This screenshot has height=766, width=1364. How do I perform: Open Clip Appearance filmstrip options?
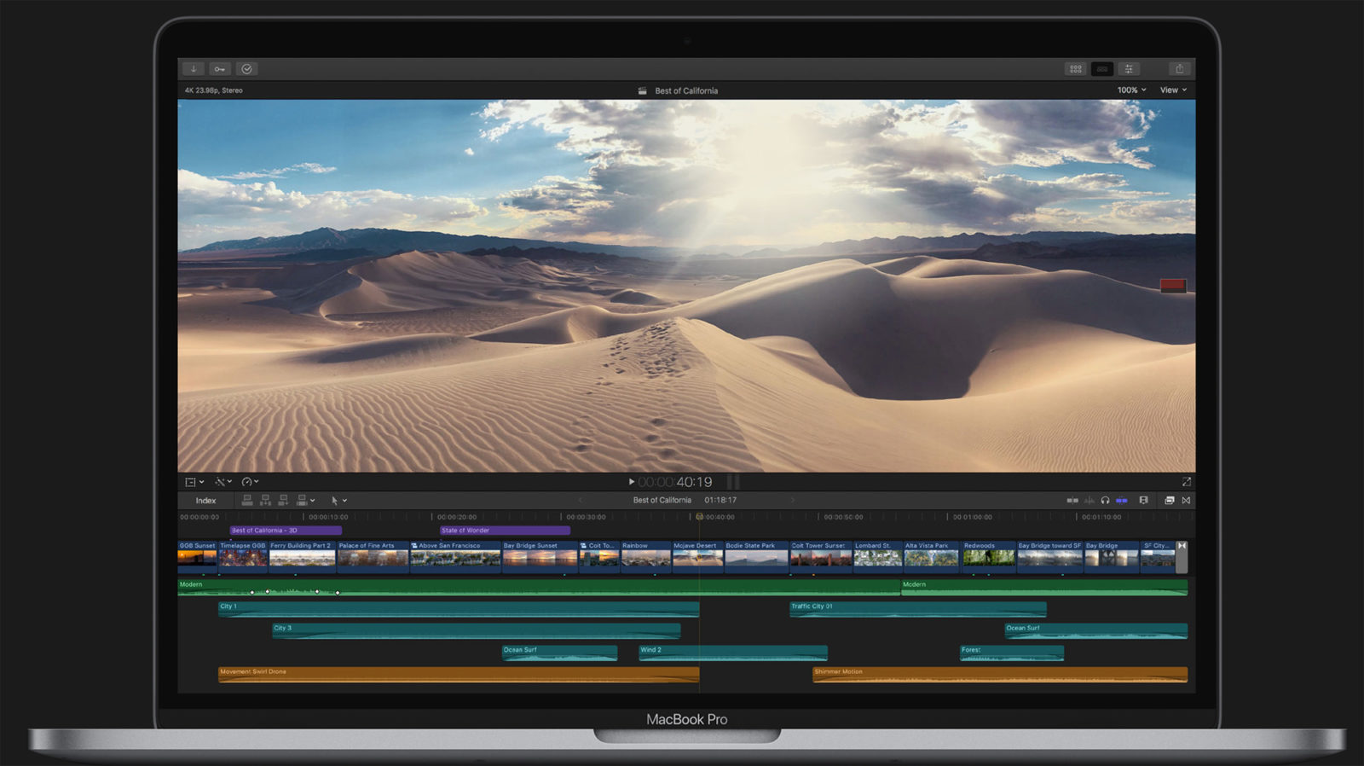coord(1144,501)
